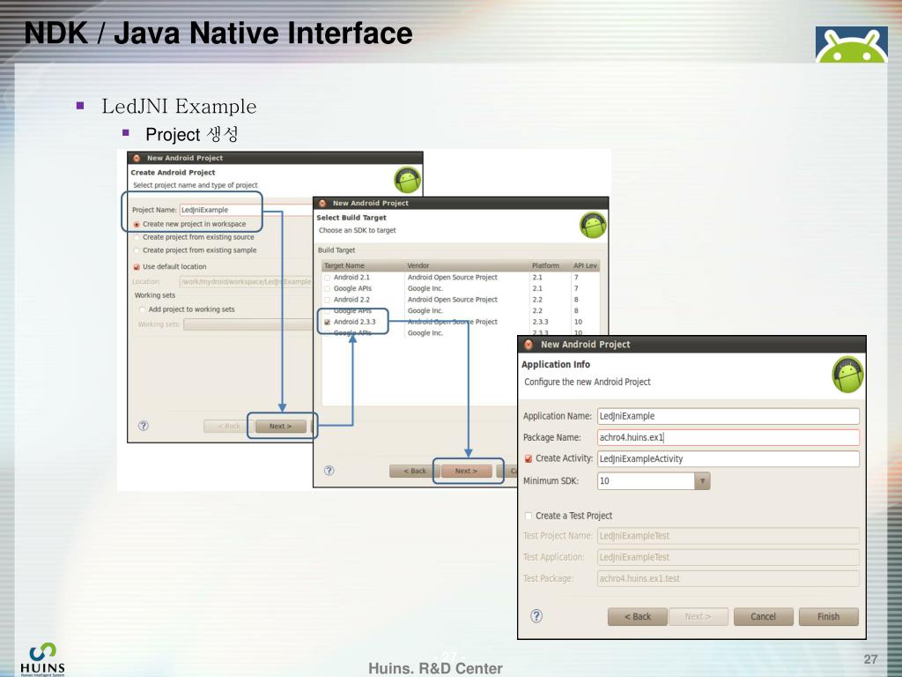
Task: Click the Working sets combo box
Action: 248,324
